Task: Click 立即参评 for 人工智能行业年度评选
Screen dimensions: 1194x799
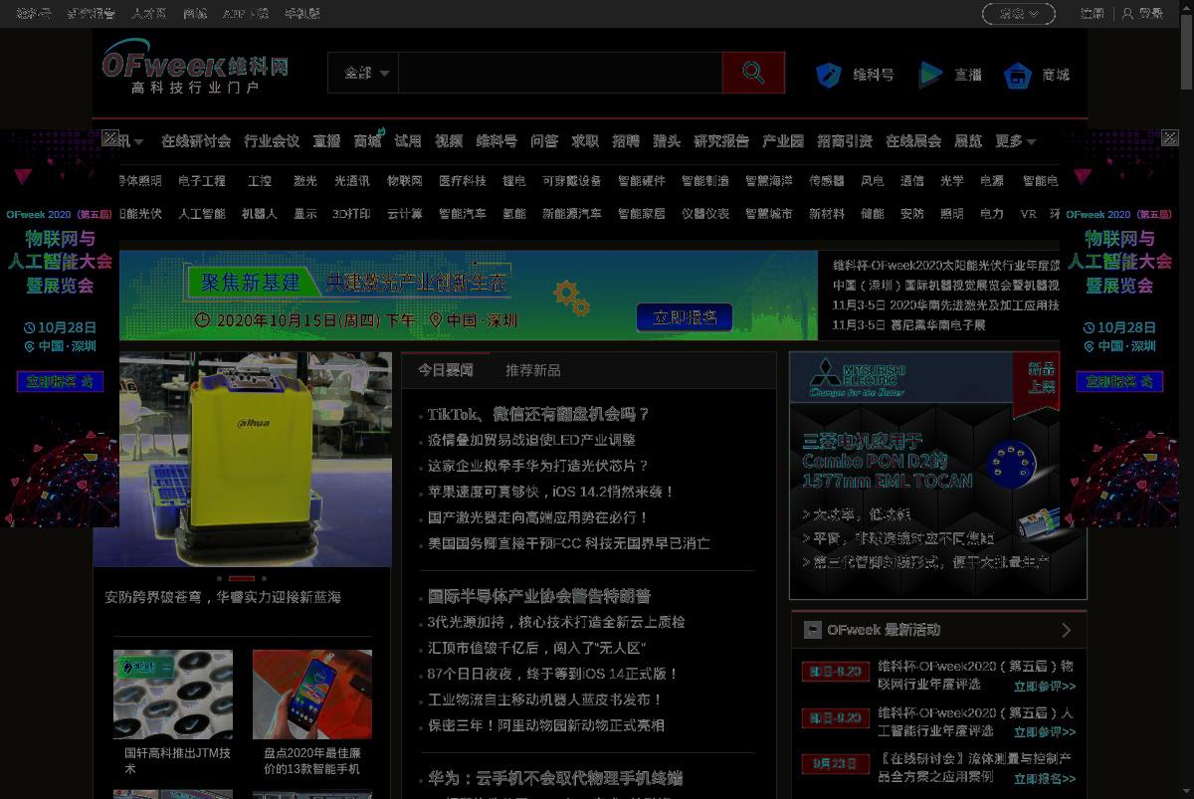Action: (1045, 731)
